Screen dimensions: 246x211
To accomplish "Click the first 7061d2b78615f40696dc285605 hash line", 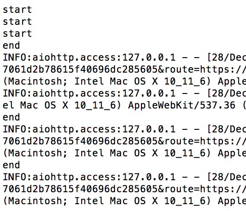I will tap(124, 70).
